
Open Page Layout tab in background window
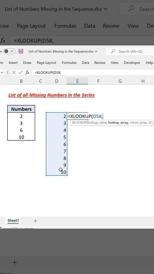(x=31, y=26)
